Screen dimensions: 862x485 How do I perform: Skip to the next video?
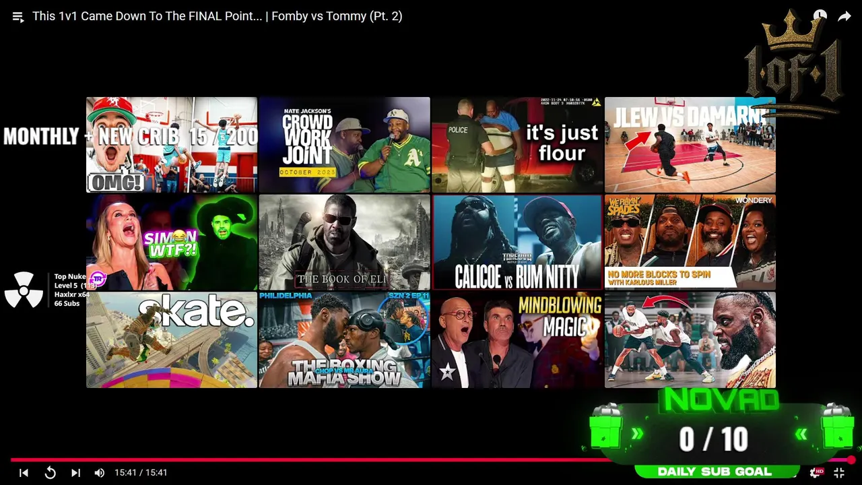(75, 473)
